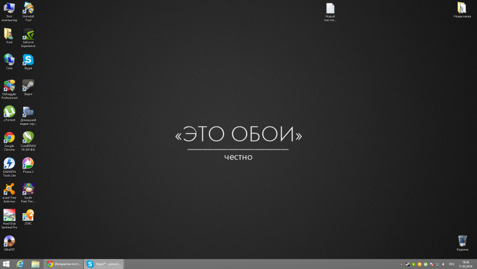Open the clock and date in the taskbar
Viewport: 477px width, 269px height.
tap(466, 264)
